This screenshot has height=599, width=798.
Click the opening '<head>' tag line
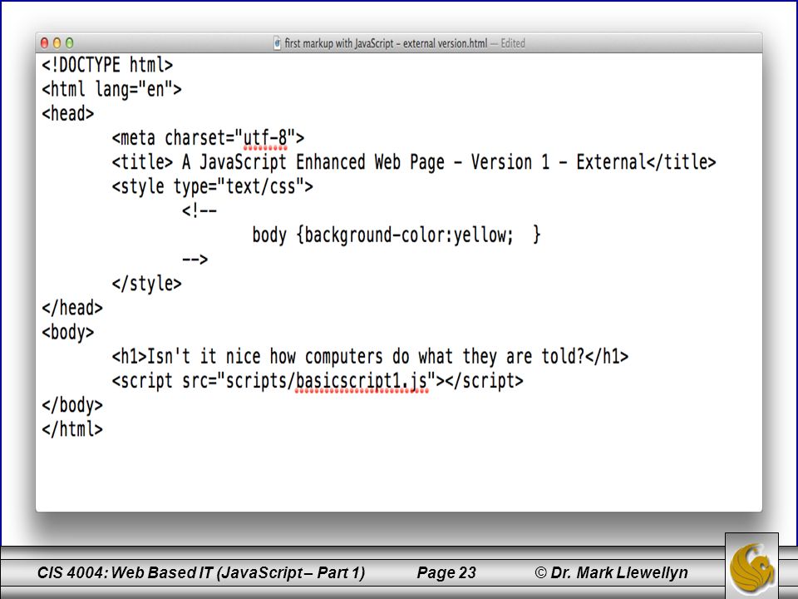coord(68,113)
